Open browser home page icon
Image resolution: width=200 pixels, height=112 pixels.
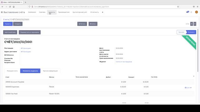tap(14, 7)
